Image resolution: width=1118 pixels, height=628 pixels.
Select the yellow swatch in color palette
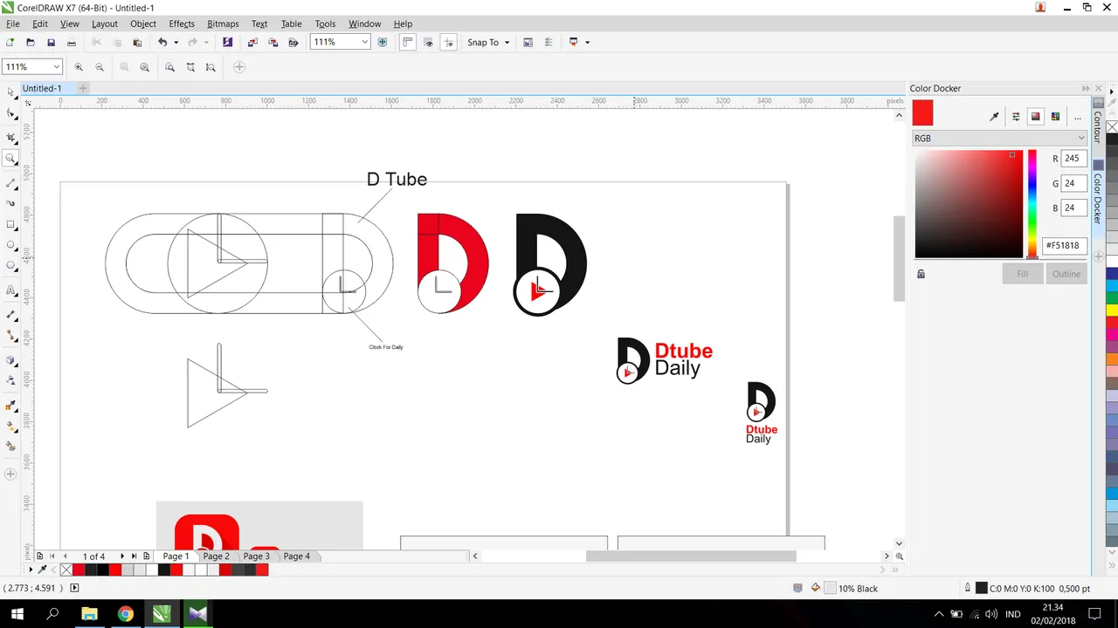pyautogui.click(x=1112, y=310)
